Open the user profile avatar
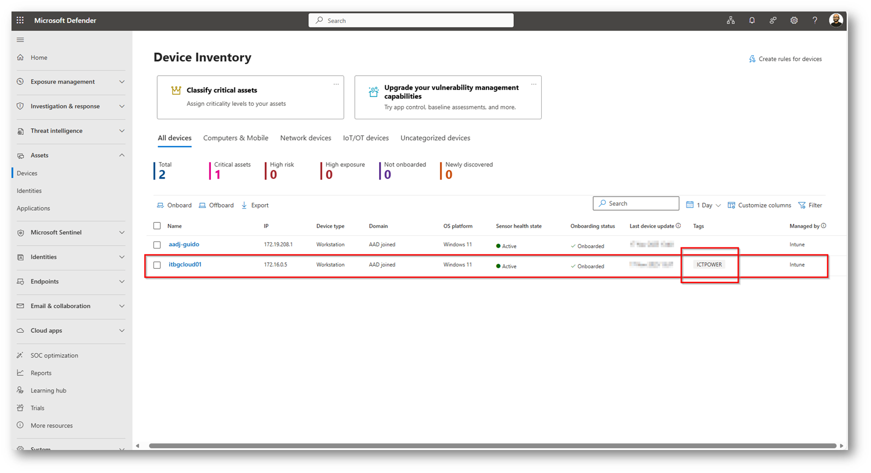871x473 pixels. [x=835, y=20]
